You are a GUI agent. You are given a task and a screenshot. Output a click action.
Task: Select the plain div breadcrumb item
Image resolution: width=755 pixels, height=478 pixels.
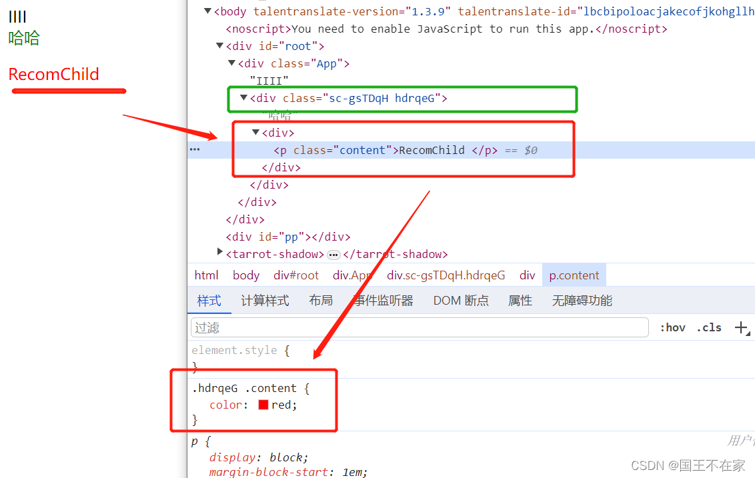pos(528,275)
